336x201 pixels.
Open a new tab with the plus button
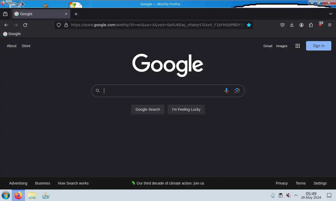76,14
